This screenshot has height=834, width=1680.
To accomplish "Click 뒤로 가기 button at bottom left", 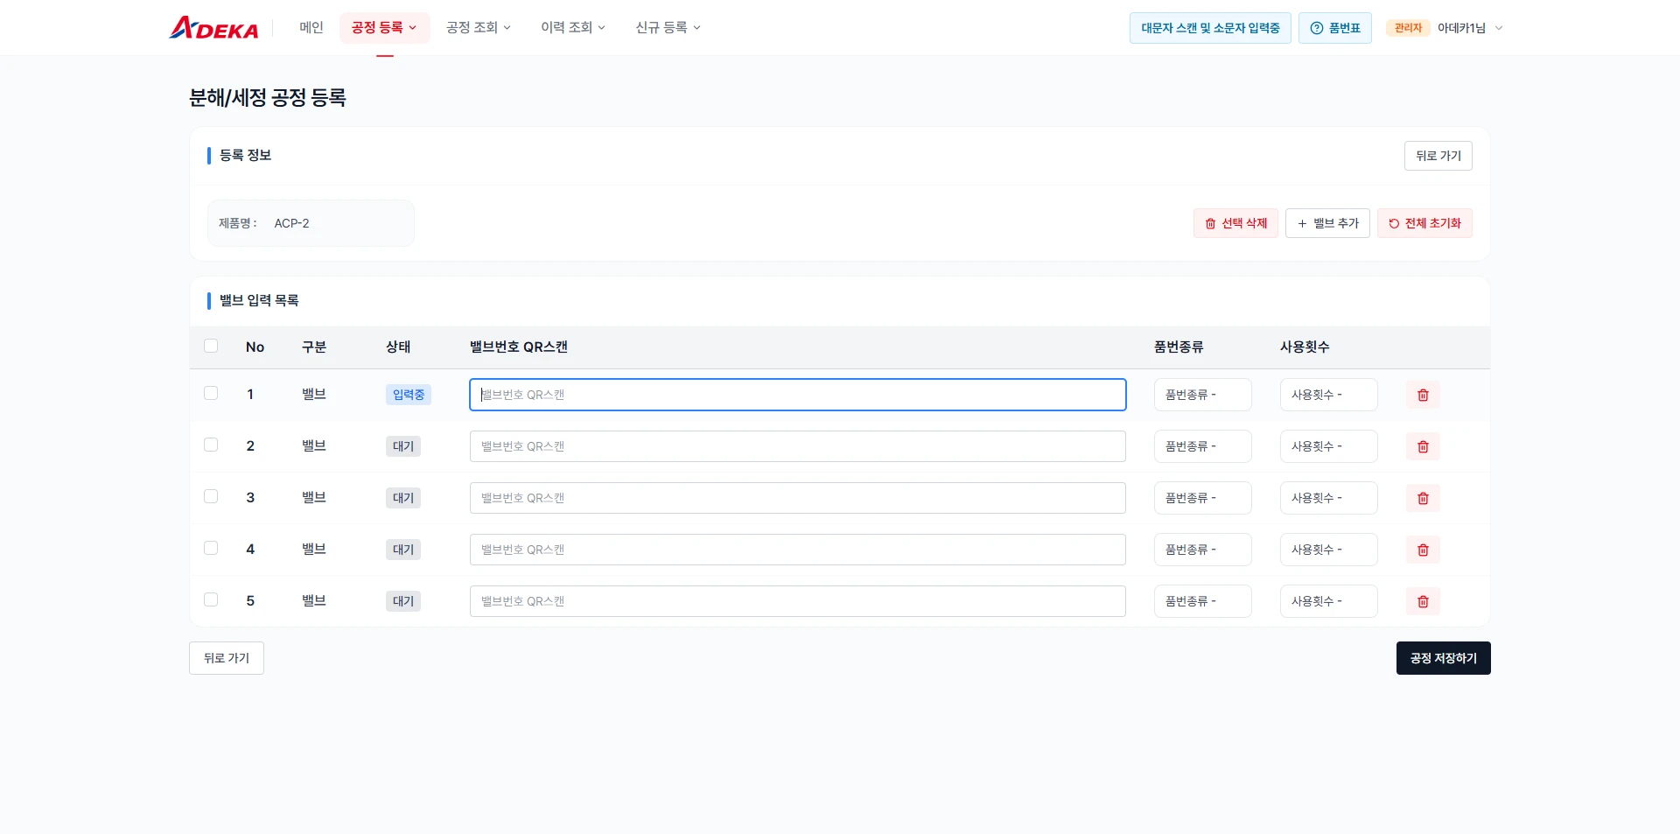I will 227,658.
